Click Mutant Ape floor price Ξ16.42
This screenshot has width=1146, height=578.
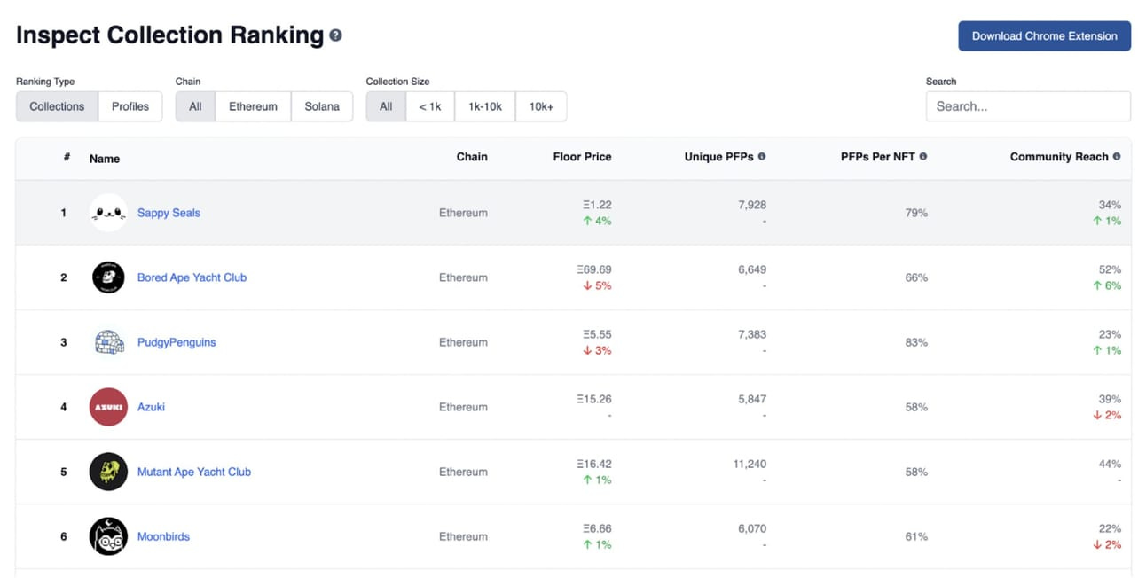(593, 464)
